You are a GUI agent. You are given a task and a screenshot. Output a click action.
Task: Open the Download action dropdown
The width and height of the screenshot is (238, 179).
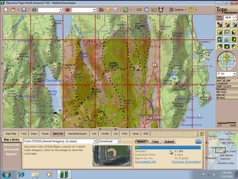pos(119,141)
